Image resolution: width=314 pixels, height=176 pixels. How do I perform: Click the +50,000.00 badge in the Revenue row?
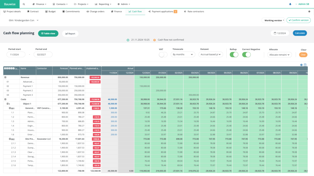click(x=95, y=77)
